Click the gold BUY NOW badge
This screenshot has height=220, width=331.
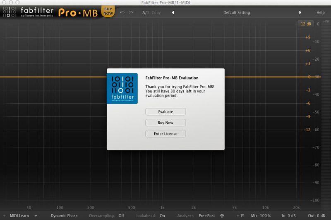[108, 12]
